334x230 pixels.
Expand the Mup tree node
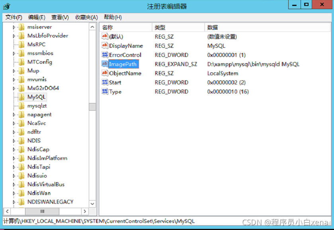point(14,71)
